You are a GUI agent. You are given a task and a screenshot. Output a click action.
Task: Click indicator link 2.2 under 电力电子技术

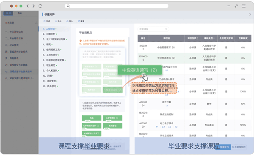[x=163, y=127]
